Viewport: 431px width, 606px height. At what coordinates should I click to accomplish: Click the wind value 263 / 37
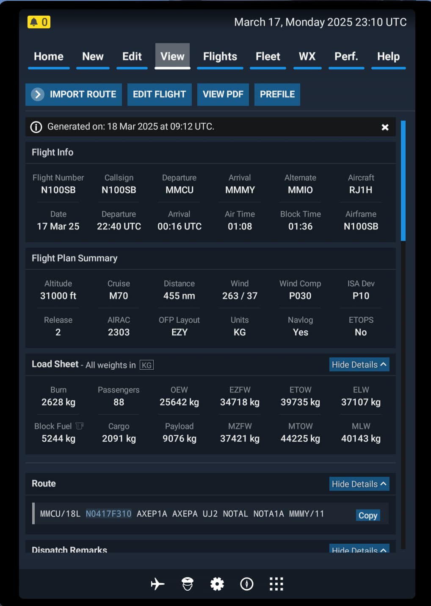[x=240, y=296]
